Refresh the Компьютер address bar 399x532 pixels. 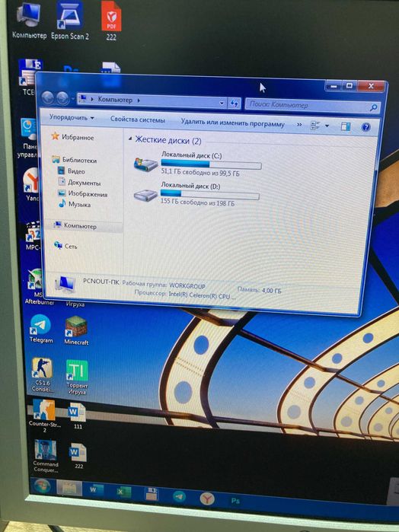[x=234, y=104]
